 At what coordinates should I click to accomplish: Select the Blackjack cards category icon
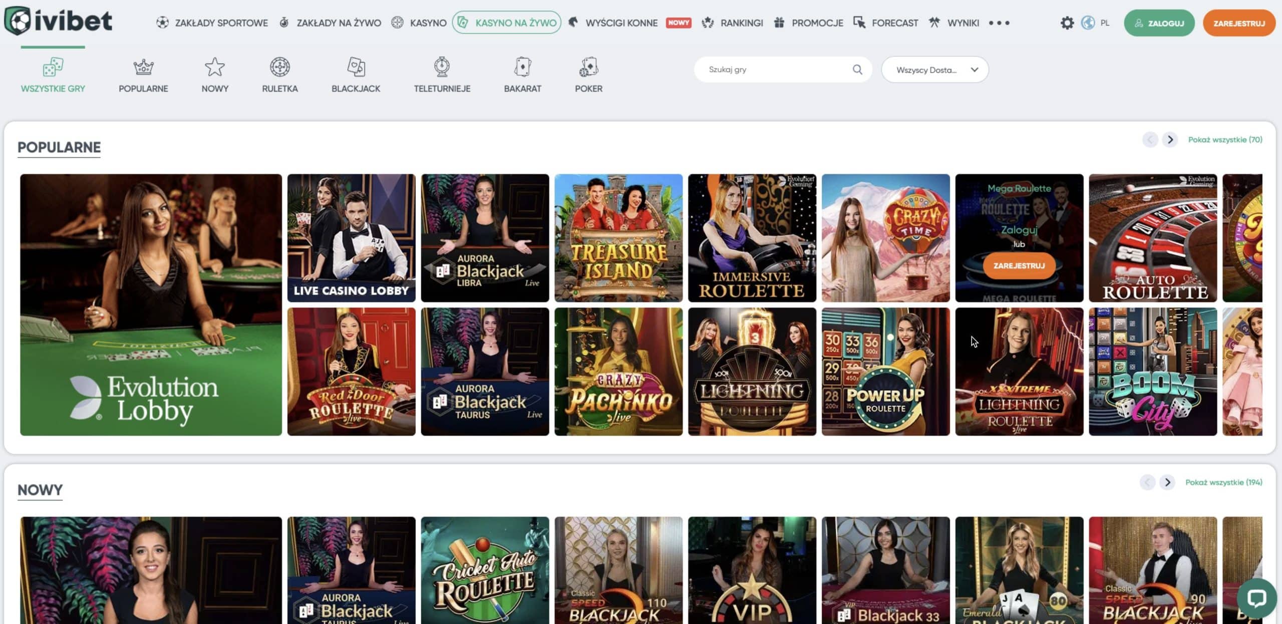356,67
